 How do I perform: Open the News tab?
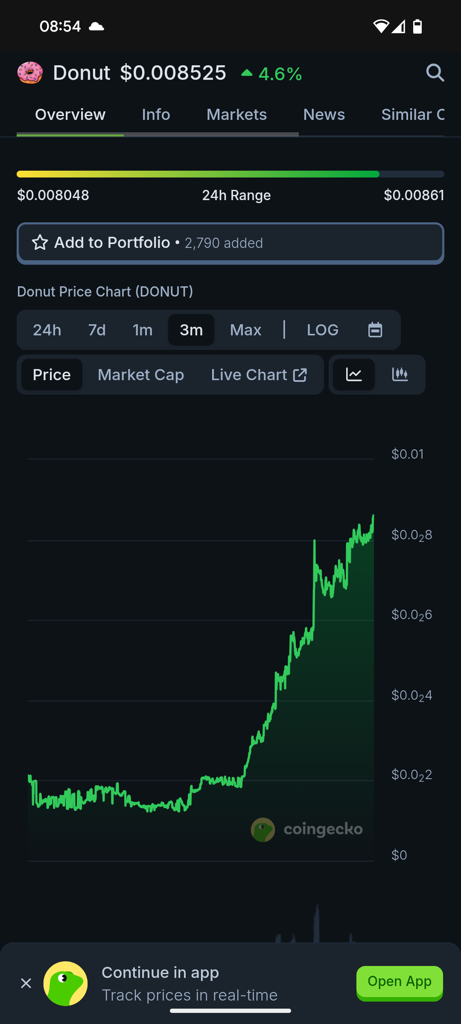click(x=324, y=115)
